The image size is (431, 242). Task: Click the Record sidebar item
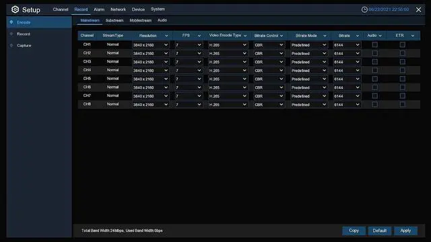(39, 34)
